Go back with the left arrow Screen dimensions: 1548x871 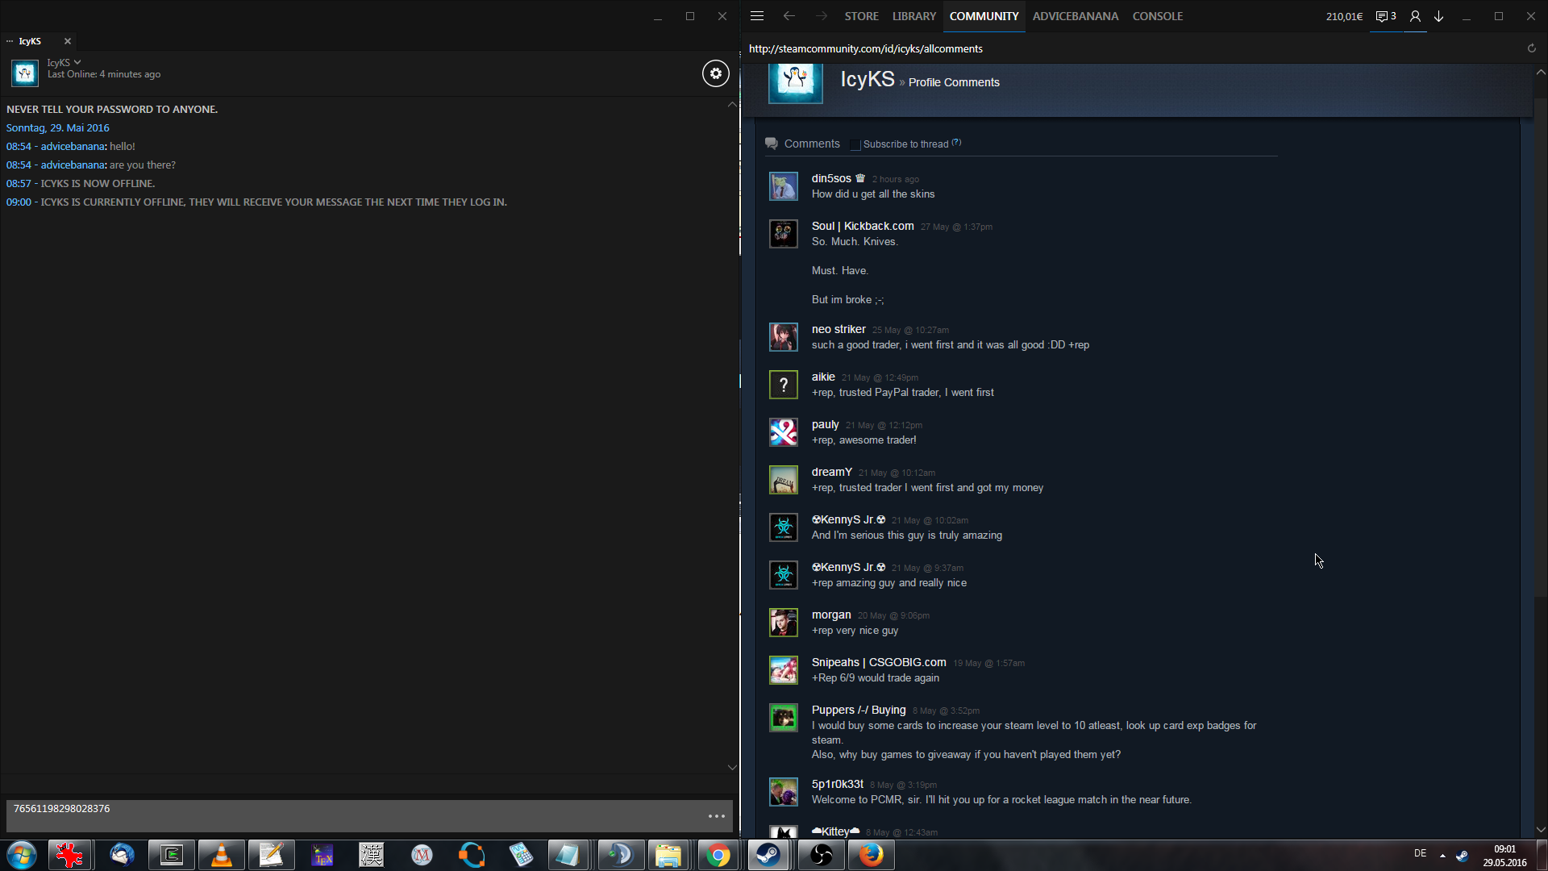pyautogui.click(x=789, y=16)
